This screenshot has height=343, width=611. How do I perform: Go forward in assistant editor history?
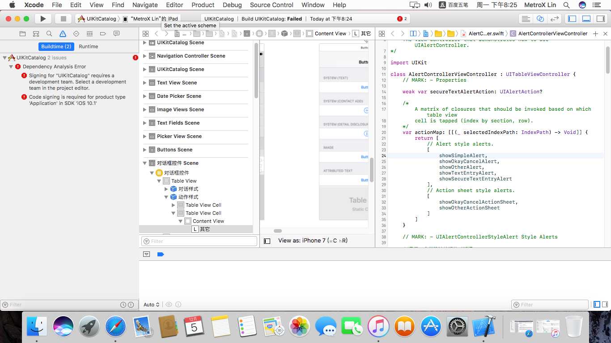tap(403, 33)
